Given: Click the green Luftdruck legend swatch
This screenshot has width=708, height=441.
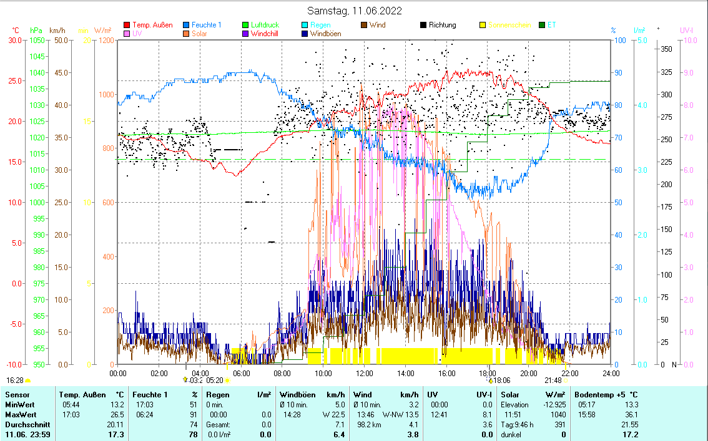Looking at the screenshot, I should pyautogui.click(x=245, y=25).
